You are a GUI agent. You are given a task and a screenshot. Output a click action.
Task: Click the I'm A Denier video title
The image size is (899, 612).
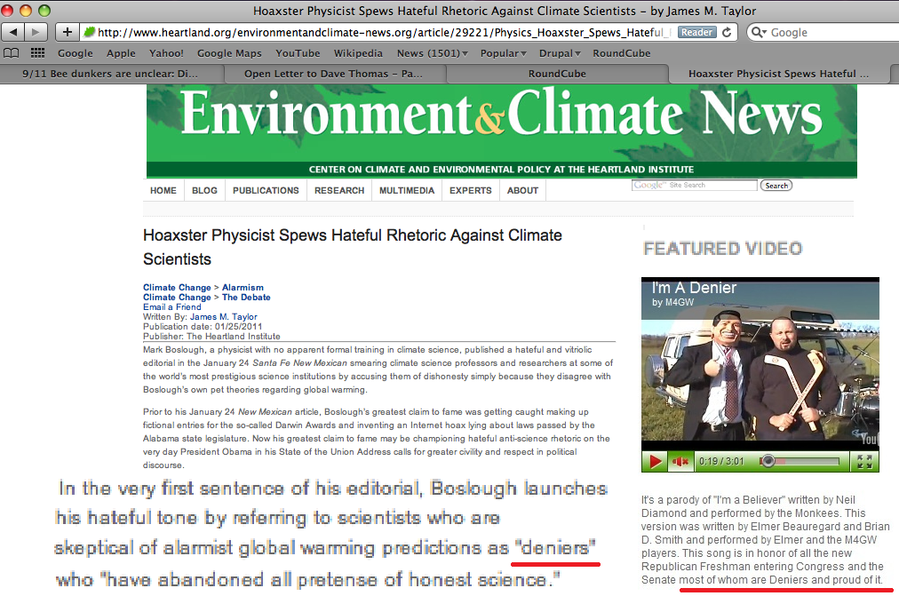[694, 288]
